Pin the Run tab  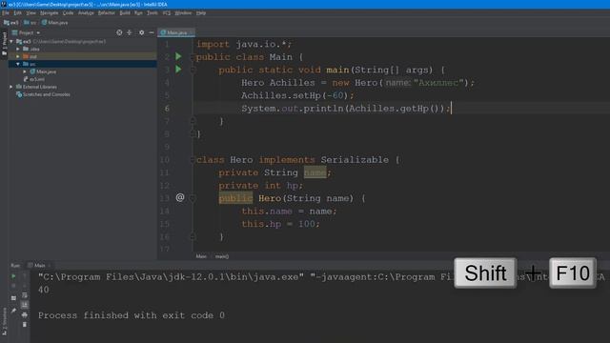point(13,311)
